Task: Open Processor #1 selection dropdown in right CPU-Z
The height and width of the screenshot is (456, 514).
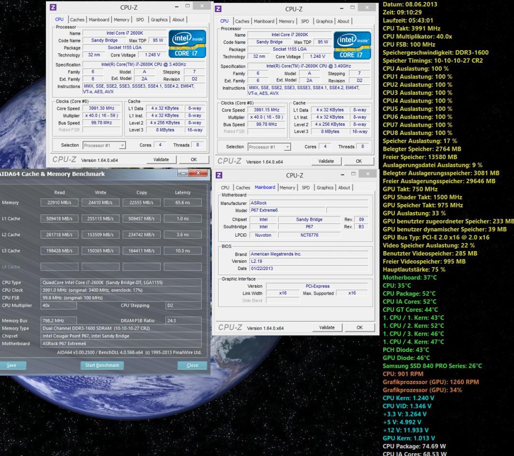Action: click(x=269, y=147)
